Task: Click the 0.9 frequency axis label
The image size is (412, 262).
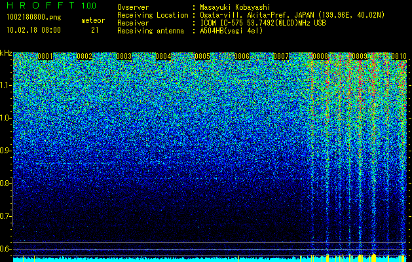Action: click(5, 151)
